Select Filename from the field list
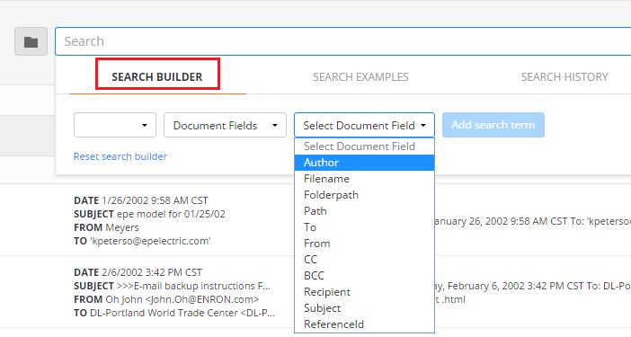 364,179
